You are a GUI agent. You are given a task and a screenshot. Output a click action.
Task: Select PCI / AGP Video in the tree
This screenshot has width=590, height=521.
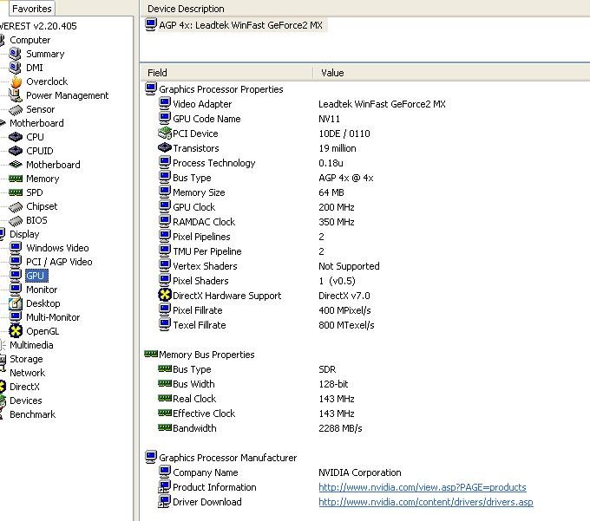pos(58,262)
